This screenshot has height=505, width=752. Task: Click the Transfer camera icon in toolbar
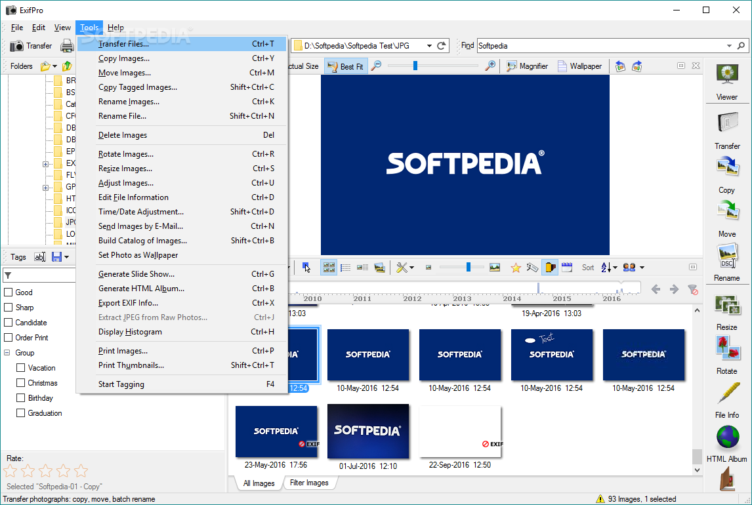(x=17, y=46)
